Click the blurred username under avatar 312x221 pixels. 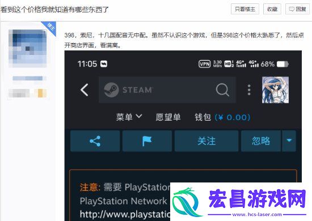coord(28,78)
